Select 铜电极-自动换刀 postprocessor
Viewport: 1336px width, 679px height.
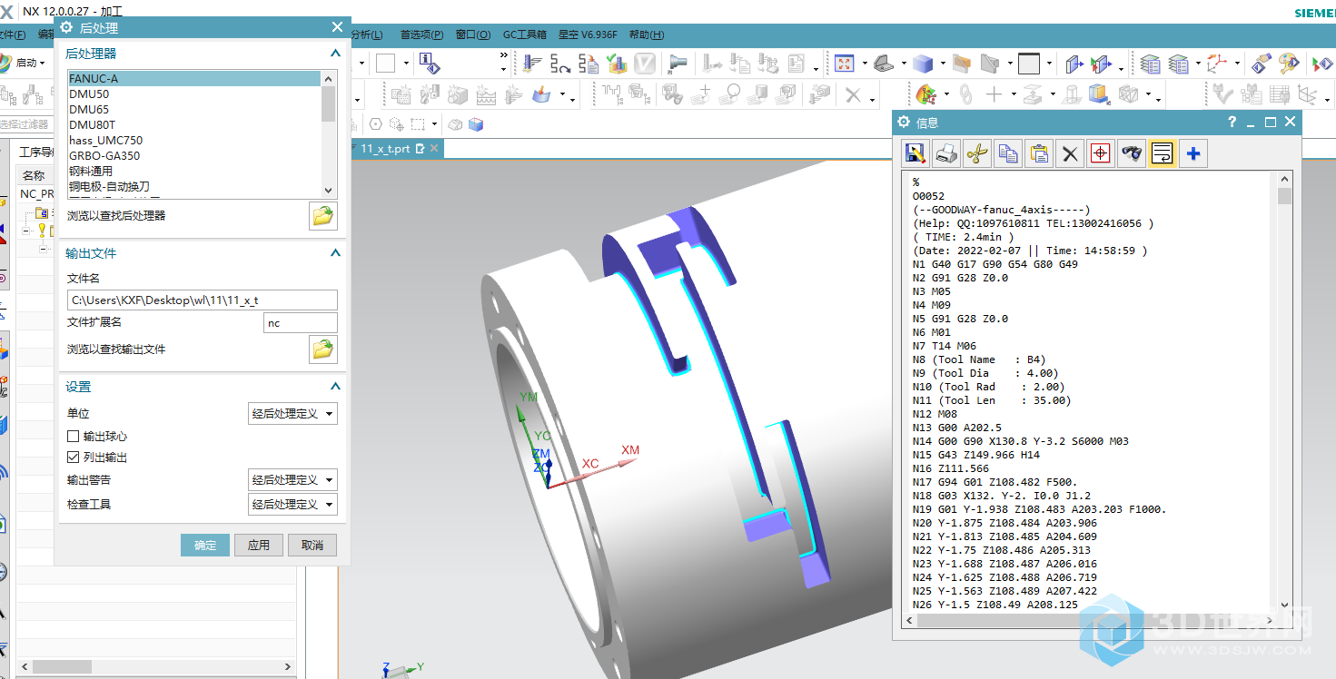193,187
